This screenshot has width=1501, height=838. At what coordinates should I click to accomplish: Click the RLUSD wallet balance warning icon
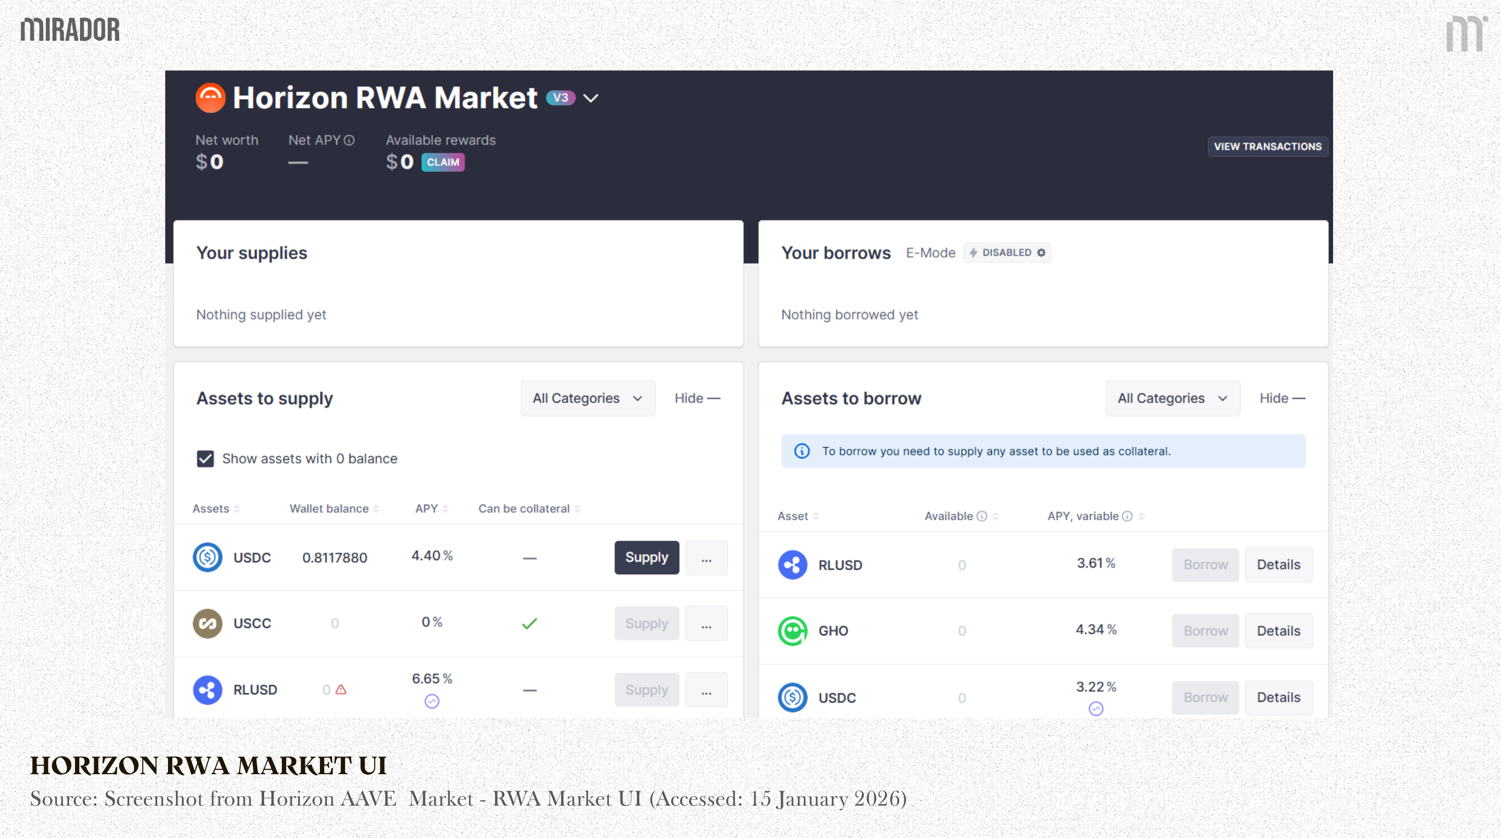[x=341, y=689]
